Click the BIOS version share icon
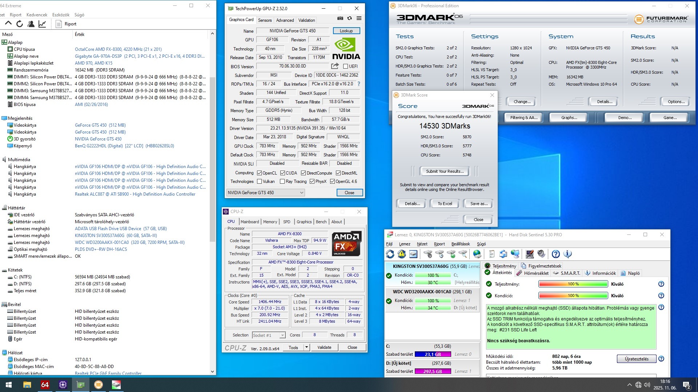The width and height of the screenshot is (698, 392). (335, 66)
